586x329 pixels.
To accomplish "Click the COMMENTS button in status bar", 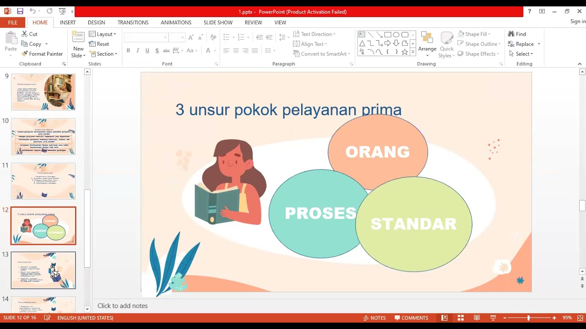I will (411, 318).
